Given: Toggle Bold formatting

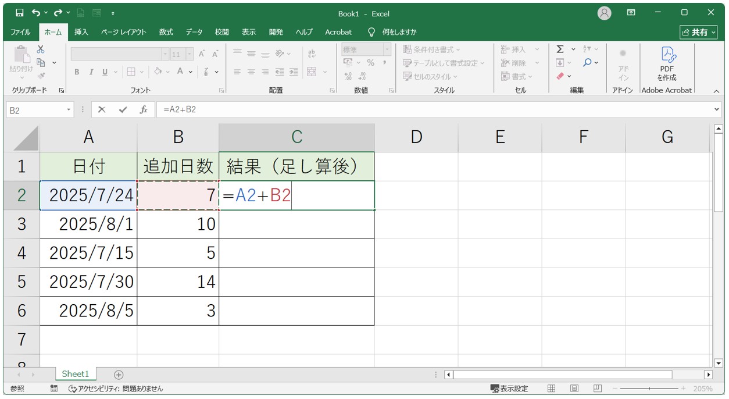Looking at the screenshot, I should [x=77, y=72].
